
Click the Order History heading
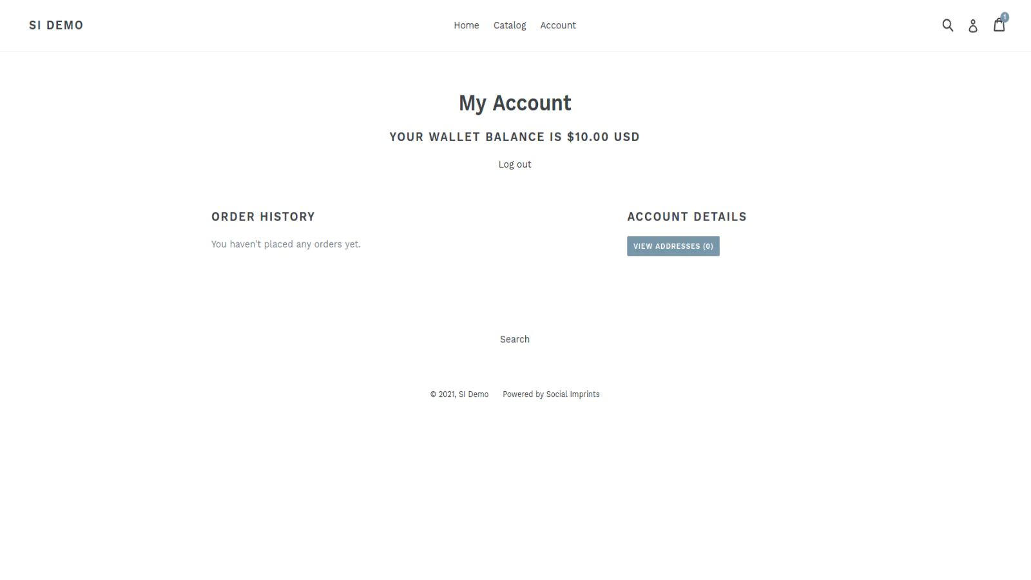pos(263,217)
